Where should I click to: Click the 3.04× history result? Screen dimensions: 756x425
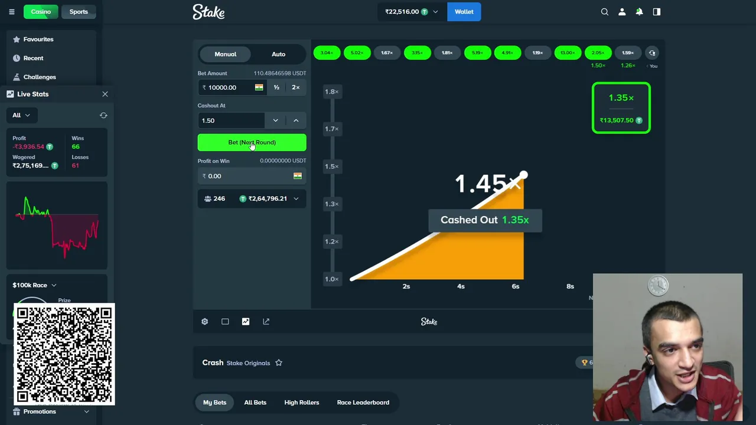327,53
